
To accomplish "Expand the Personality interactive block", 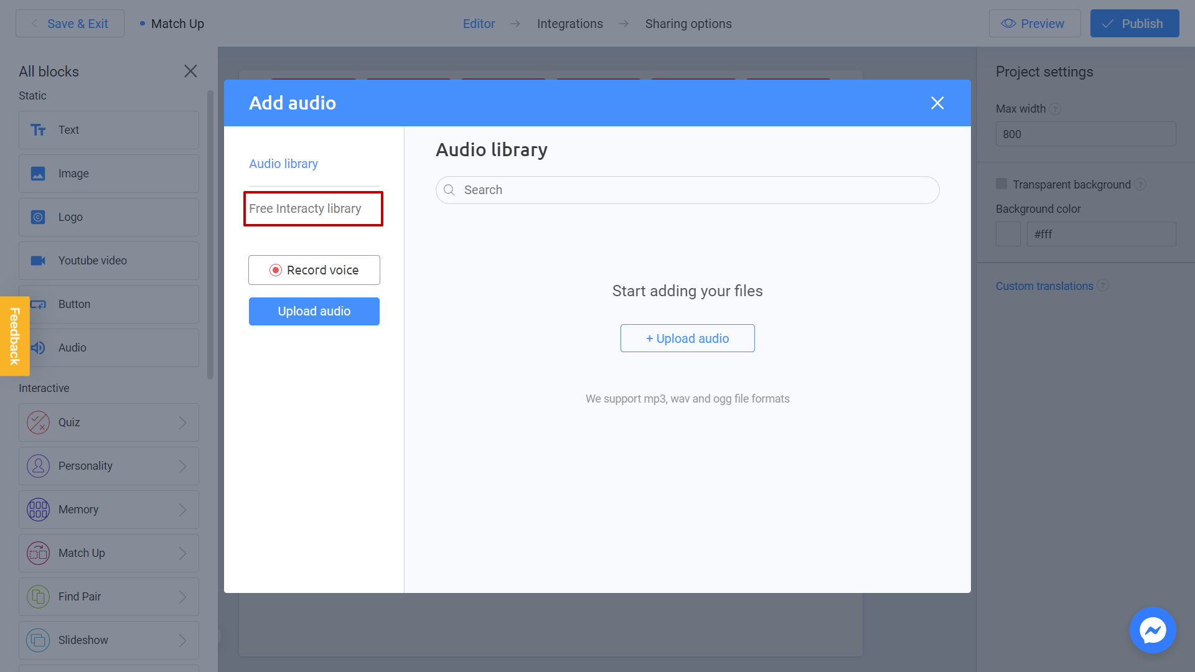I will (x=183, y=465).
